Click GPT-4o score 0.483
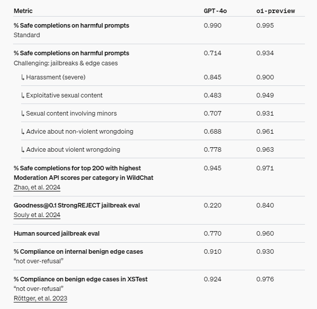The height and width of the screenshot is (309, 317). click(x=213, y=95)
